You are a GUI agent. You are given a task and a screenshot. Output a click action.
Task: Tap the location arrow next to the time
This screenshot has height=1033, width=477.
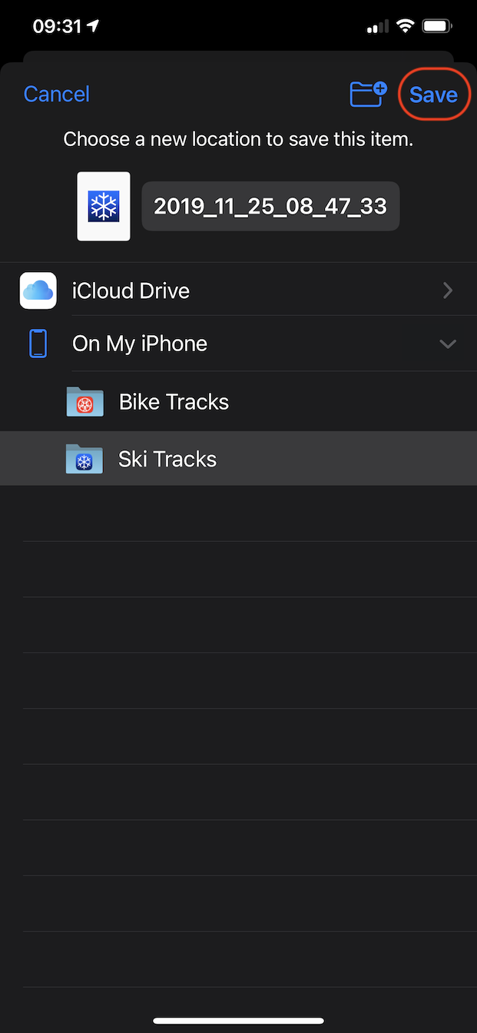point(94,26)
